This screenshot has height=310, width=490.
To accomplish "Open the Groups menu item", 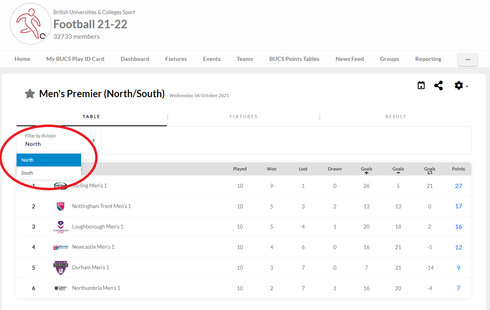I will 389,59.
